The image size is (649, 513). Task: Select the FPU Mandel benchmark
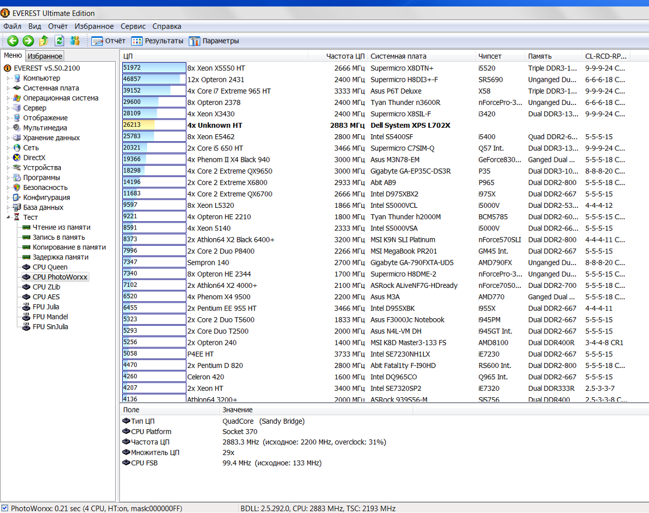click(50, 317)
